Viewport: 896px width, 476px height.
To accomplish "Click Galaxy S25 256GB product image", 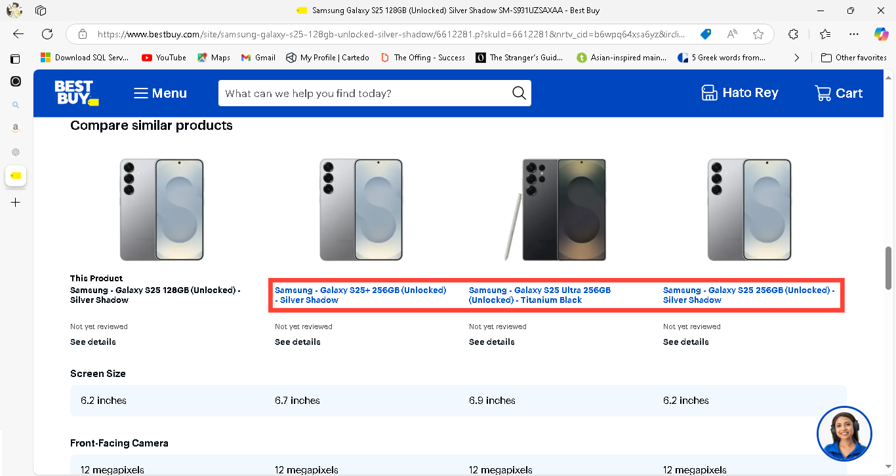I will click(x=749, y=210).
